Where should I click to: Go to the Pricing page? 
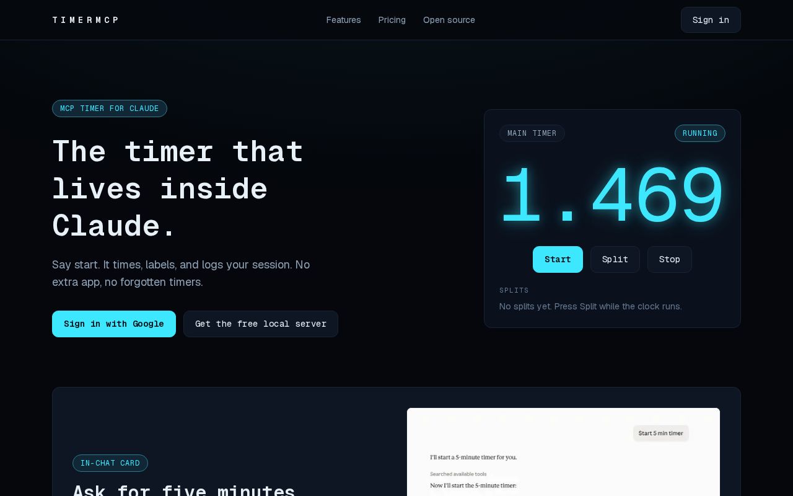pyautogui.click(x=392, y=20)
